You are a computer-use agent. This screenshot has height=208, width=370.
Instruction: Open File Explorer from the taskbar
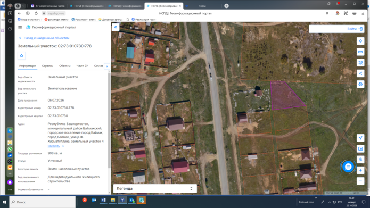coord(113,200)
